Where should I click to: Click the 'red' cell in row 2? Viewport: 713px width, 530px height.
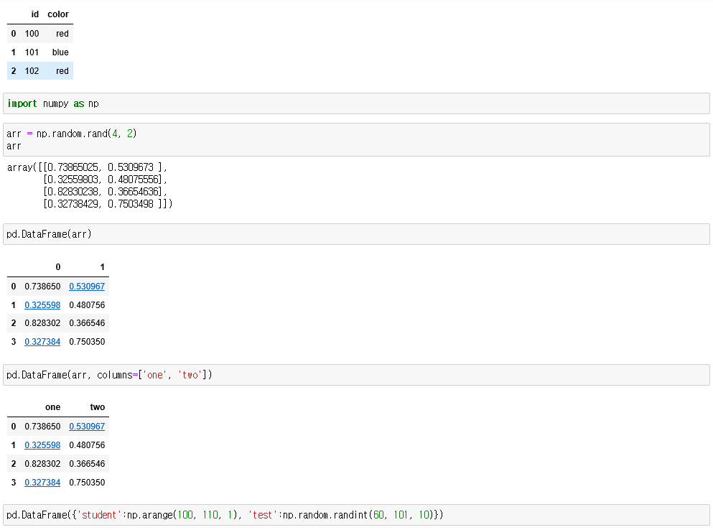[62, 71]
